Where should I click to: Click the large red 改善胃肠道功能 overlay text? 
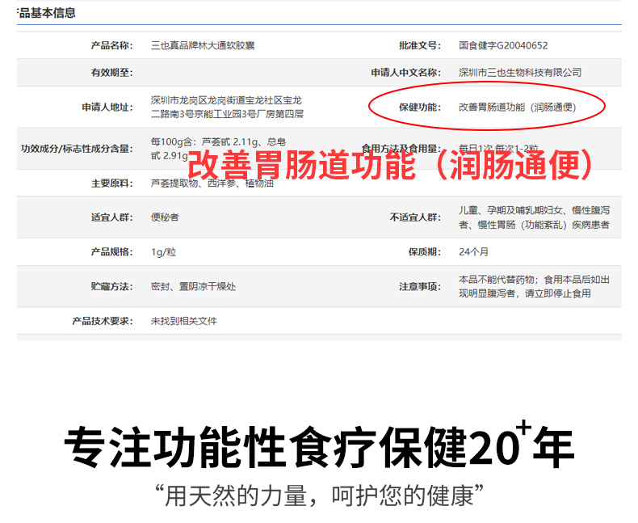(x=391, y=166)
